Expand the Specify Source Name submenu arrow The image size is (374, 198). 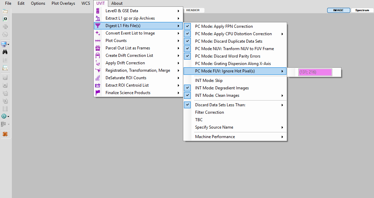click(x=282, y=127)
